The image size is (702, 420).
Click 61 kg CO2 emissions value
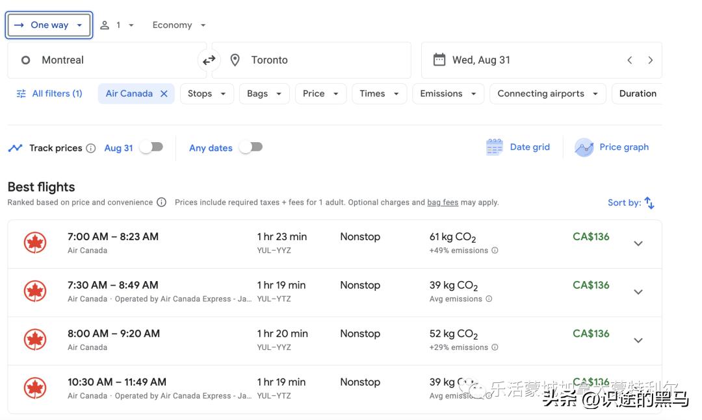point(452,237)
